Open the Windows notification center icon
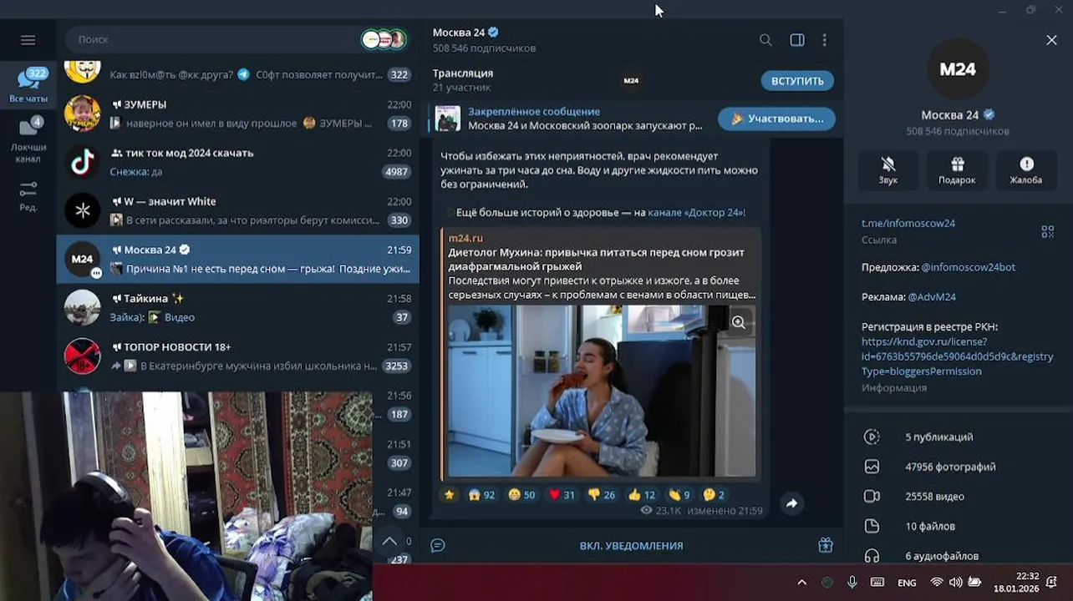 pyautogui.click(x=1053, y=583)
